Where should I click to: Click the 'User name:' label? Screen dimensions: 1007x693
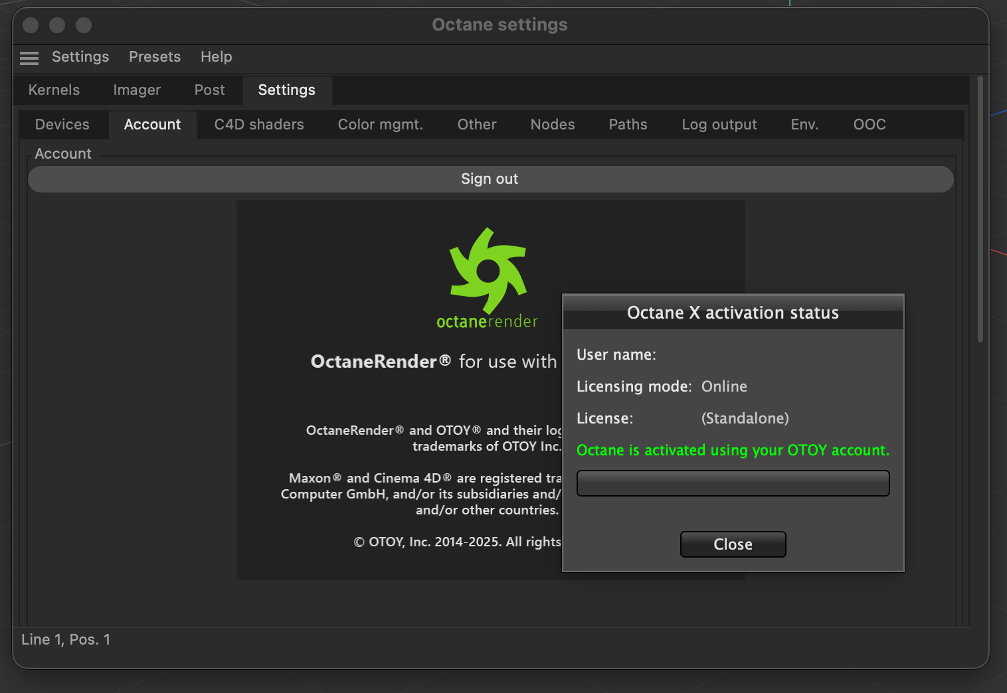(x=616, y=354)
